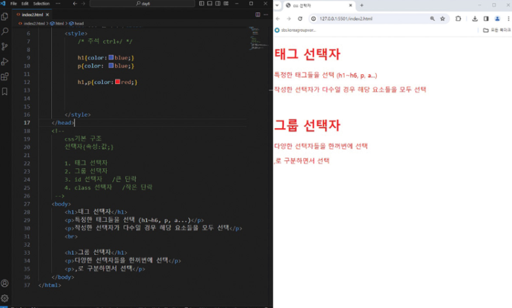Viewport: 512px width, 308px height.
Task: Go forward using VS Code navigation arrow
Action: (83, 3)
